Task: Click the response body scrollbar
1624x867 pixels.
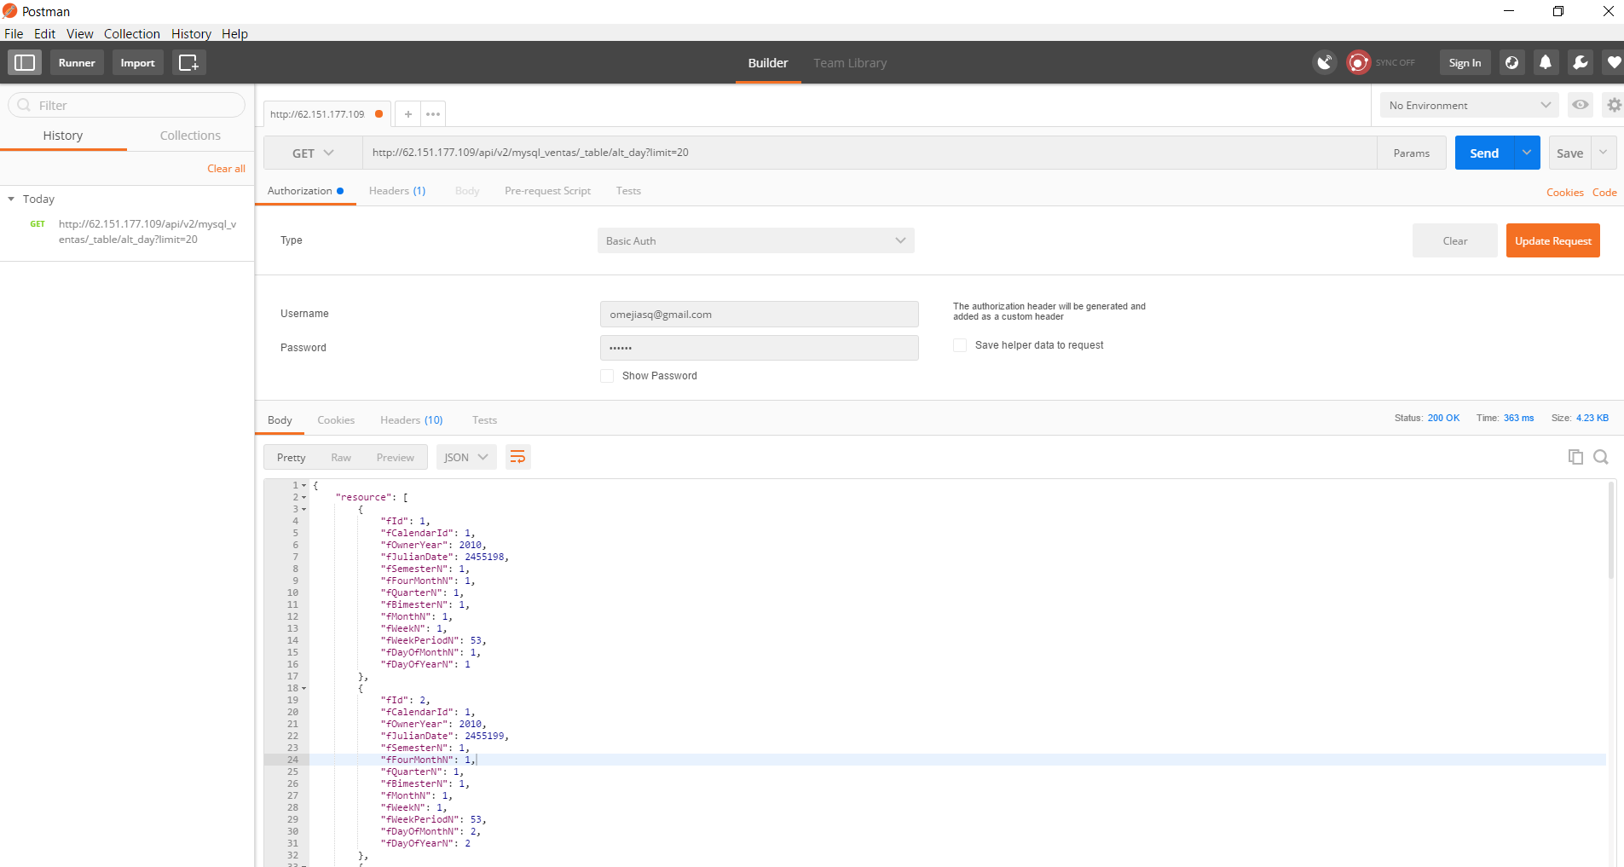Action: click(1610, 530)
